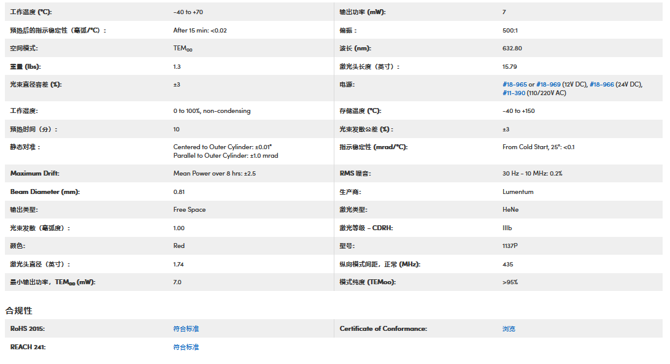Click the '重量 (lbs):' label
This screenshot has height=364, width=670.
pyautogui.click(x=26, y=67)
